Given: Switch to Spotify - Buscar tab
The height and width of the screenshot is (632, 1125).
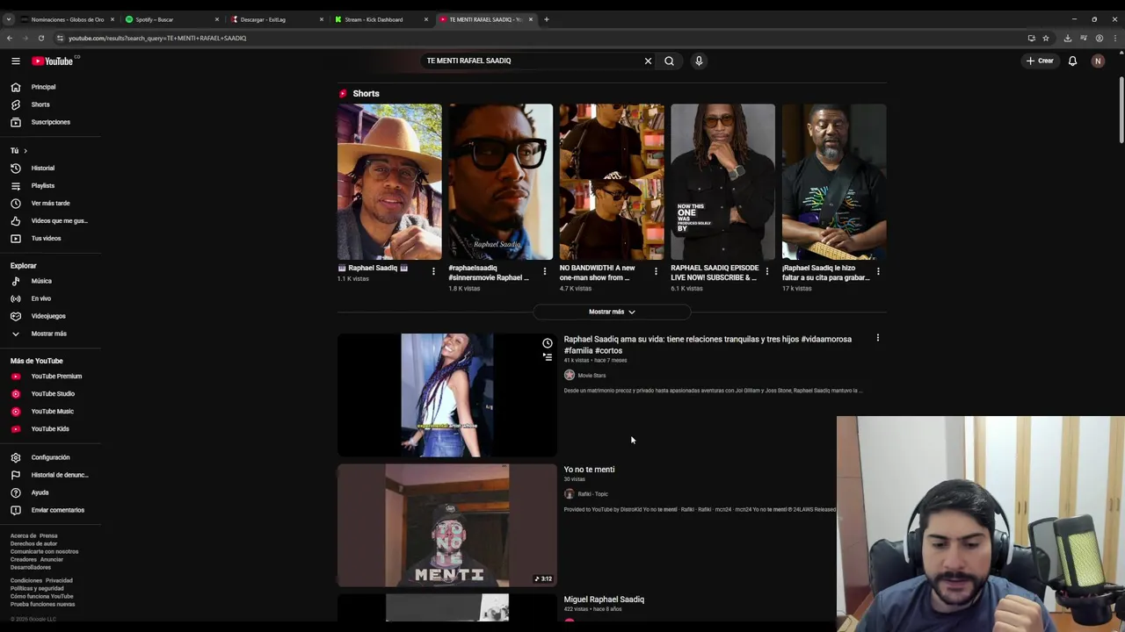Looking at the screenshot, I should [171, 19].
